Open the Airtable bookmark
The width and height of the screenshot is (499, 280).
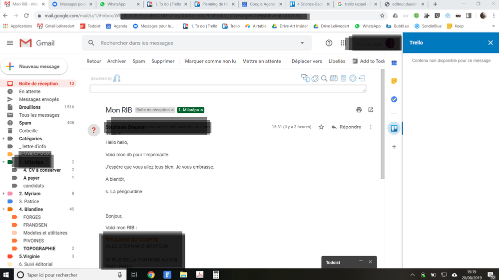[x=256, y=26]
